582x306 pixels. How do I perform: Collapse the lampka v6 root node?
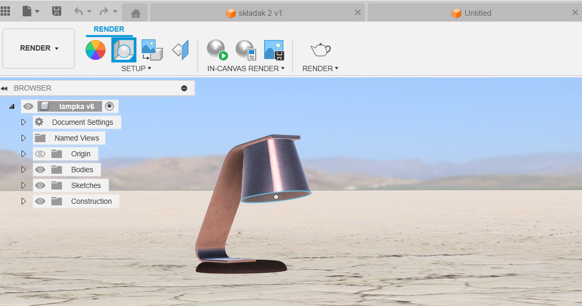coord(12,106)
